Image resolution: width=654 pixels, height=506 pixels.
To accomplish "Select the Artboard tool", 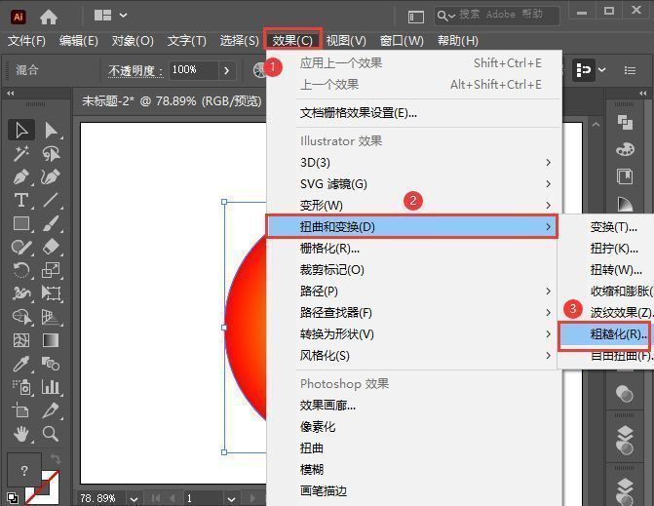I will pos(21,410).
